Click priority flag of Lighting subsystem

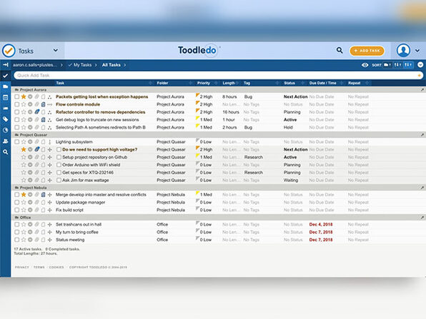pyautogui.click(x=197, y=141)
